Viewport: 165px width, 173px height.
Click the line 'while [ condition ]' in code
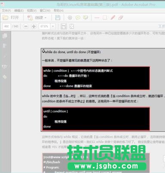pyautogui.click(x=56, y=71)
